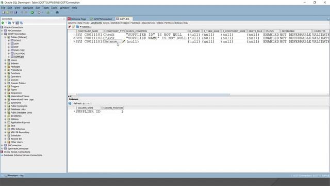Click the Views folder icon
Screen dimensions: 330x186
click(9, 60)
